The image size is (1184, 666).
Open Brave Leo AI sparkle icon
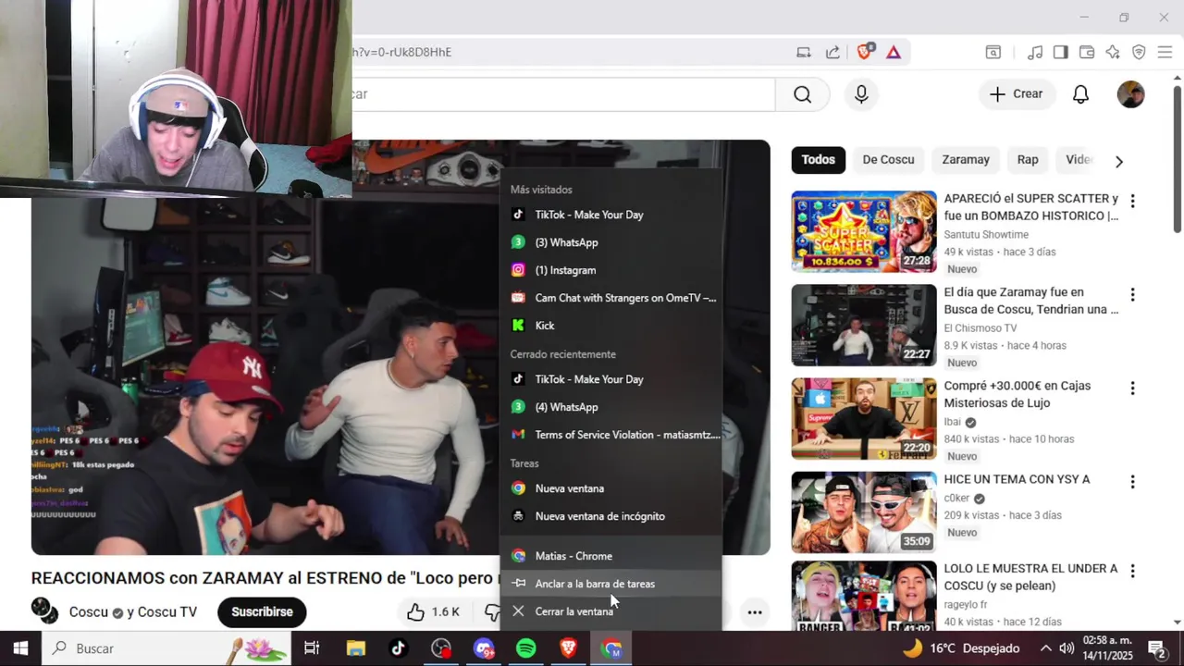tap(1113, 53)
